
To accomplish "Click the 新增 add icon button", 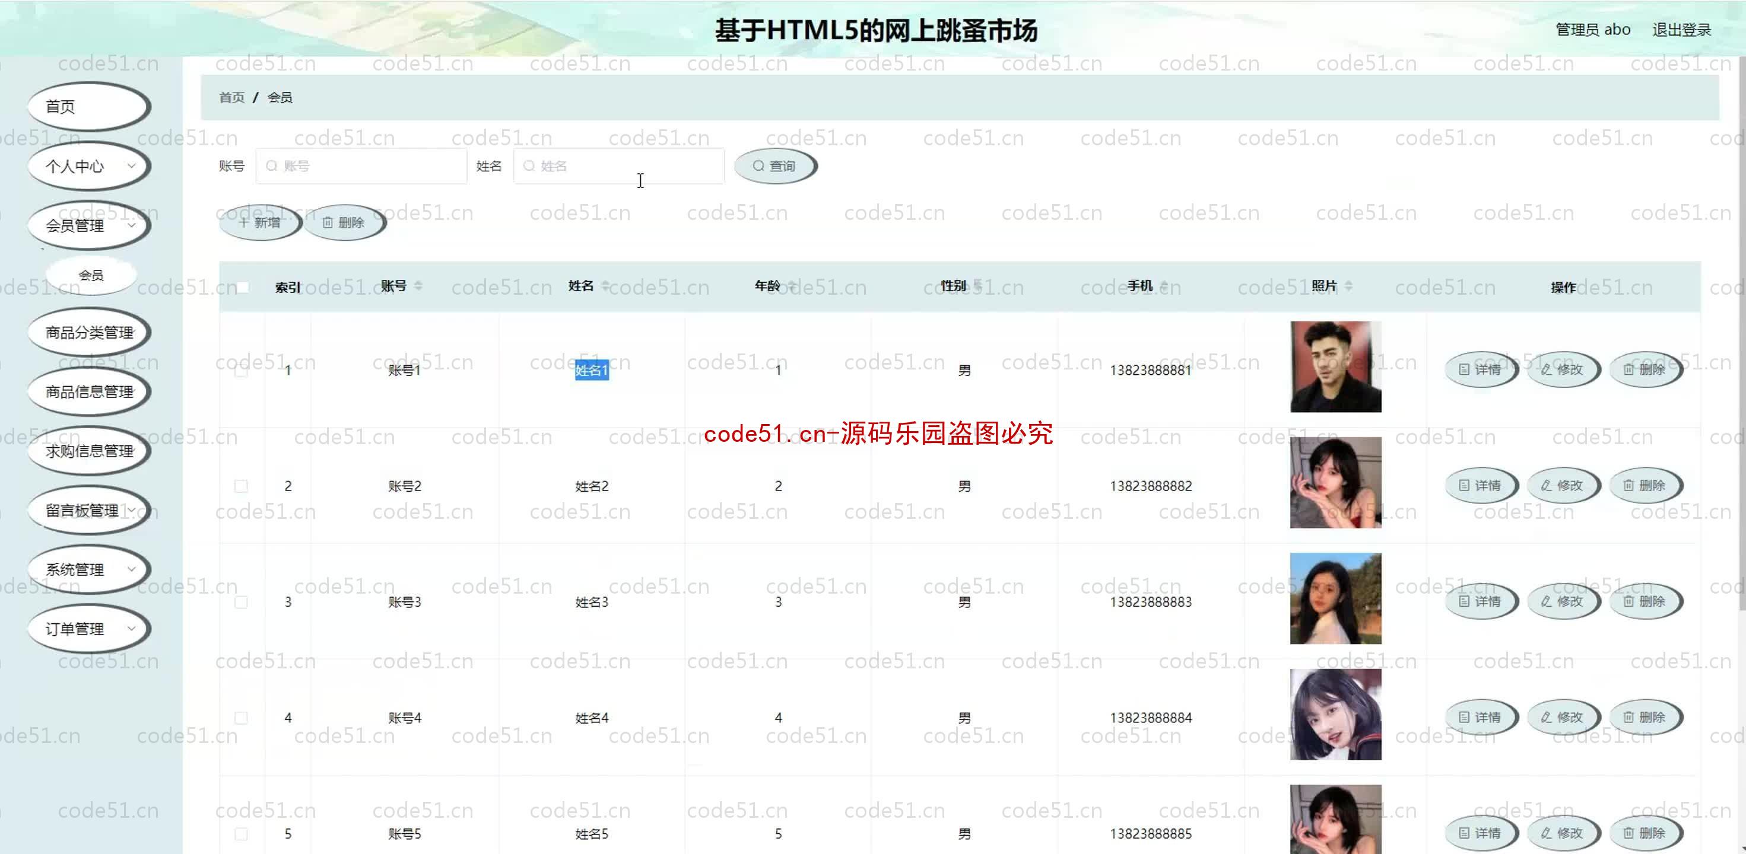I will point(259,222).
